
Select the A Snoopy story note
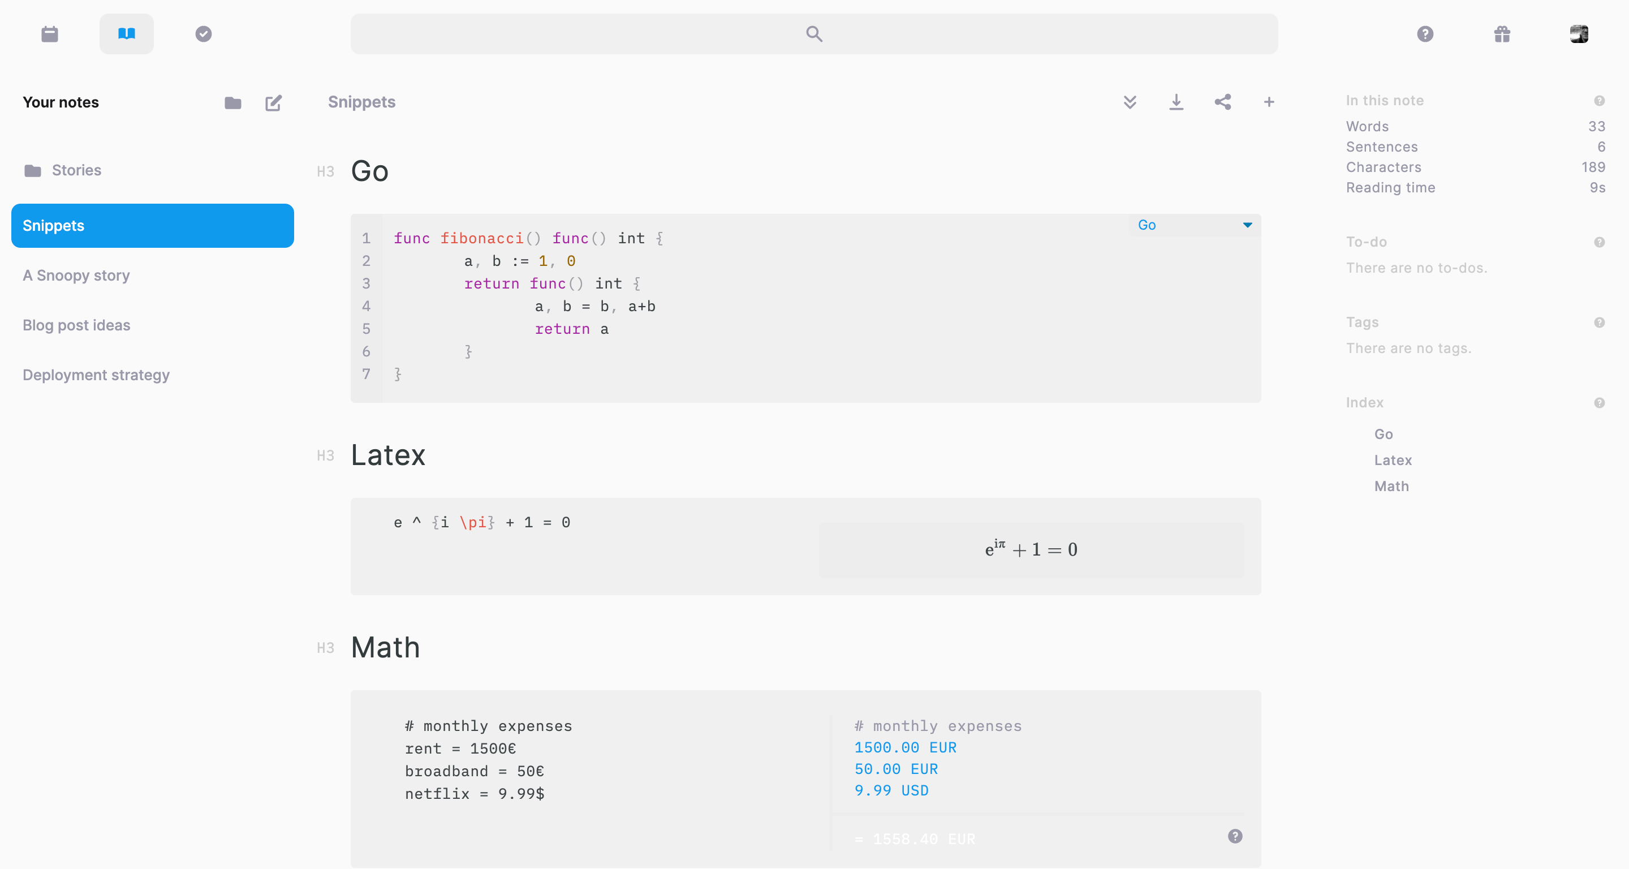click(x=76, y=275)
